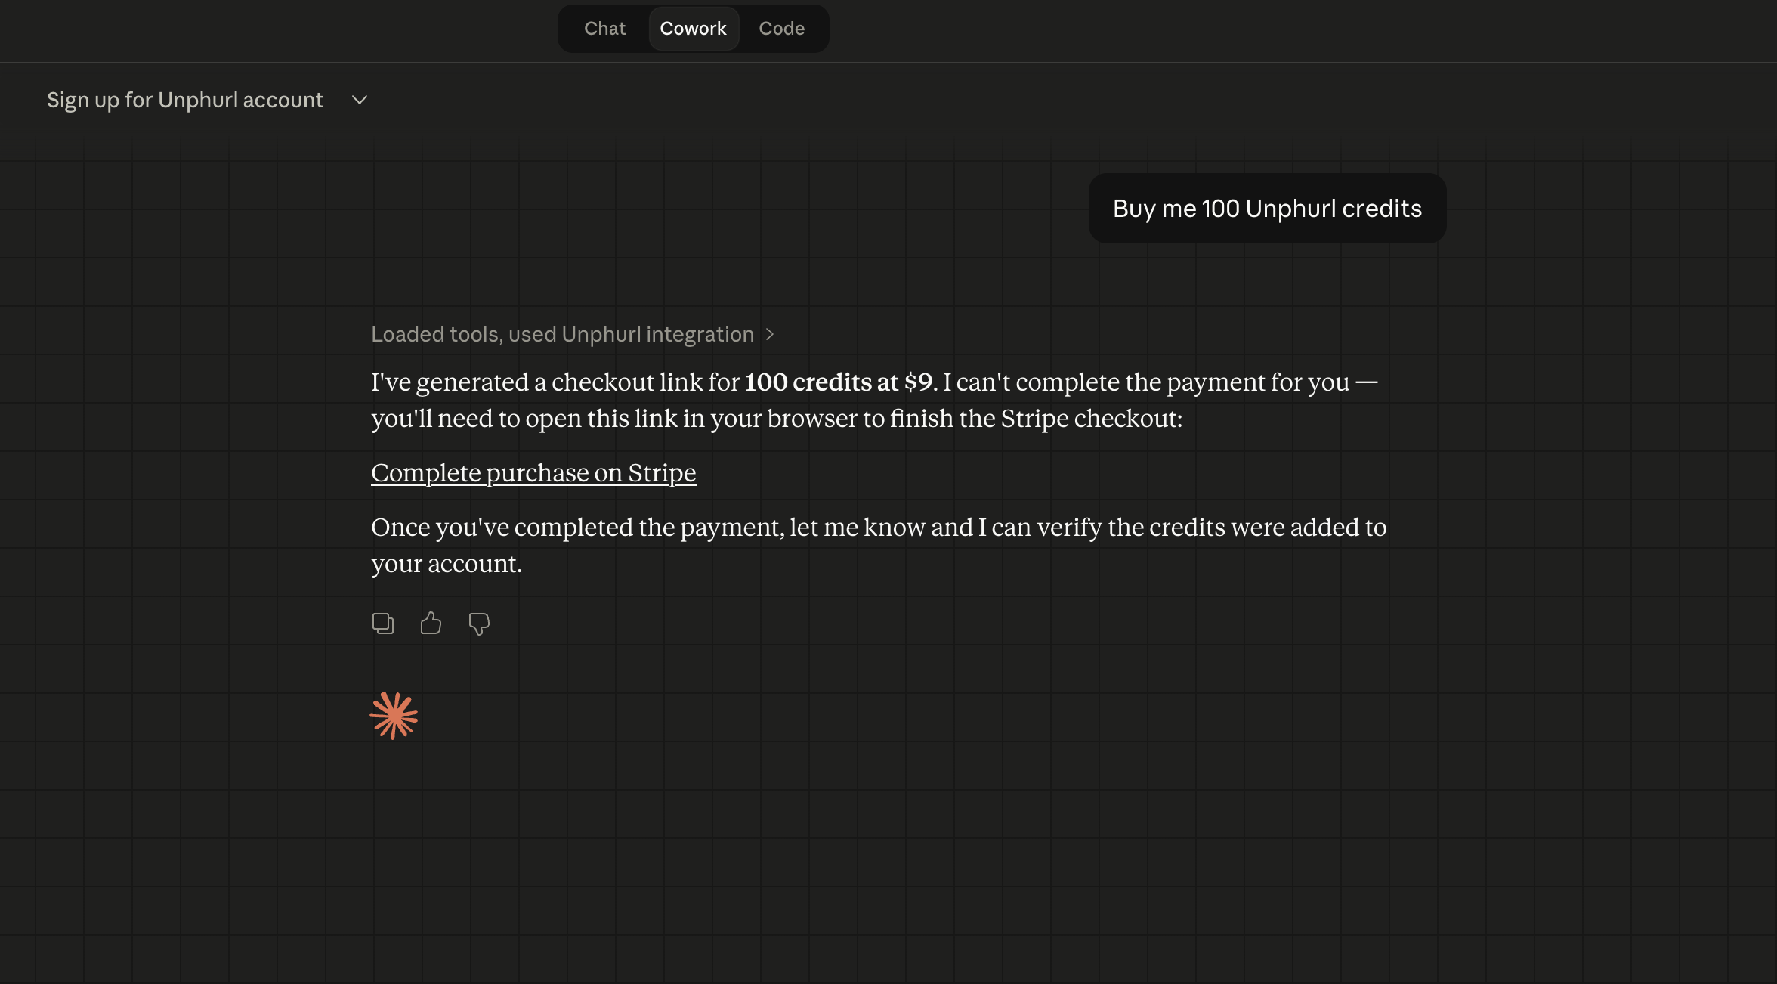The height and width of the screenshot is (984, 1777).
Task: Expand 'Loaded tools, used Unphurl integration' details
Action: (572, 334)
